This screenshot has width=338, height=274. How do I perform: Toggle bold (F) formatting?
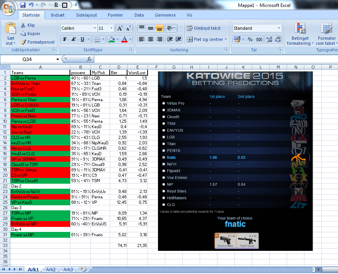[x=65, y=39]
